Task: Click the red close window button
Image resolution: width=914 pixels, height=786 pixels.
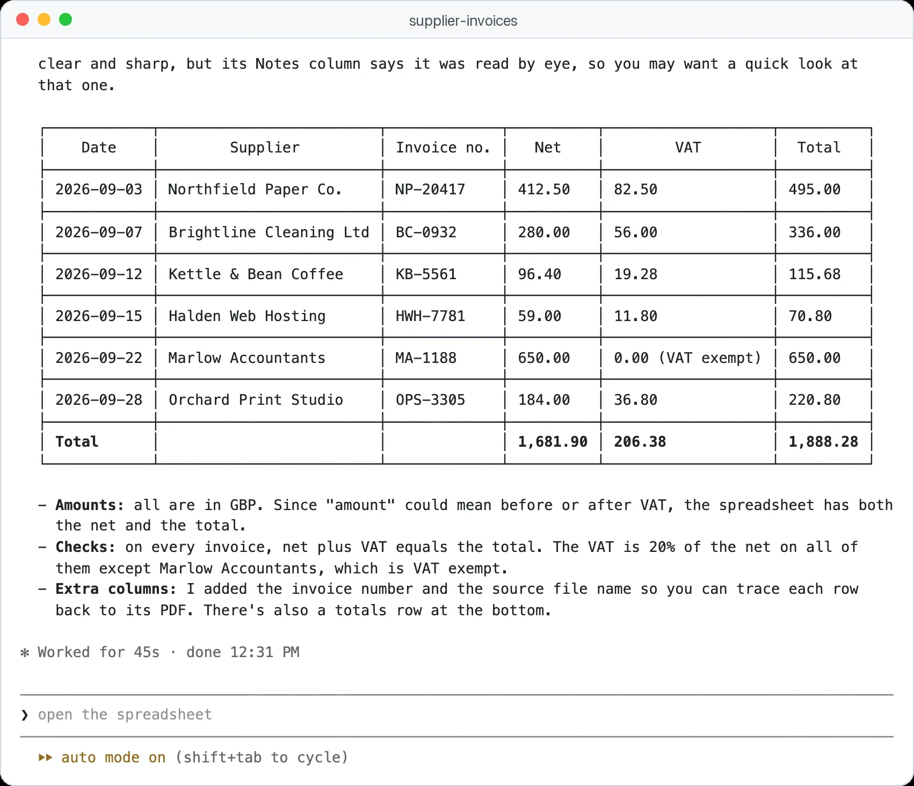Action: [23, 20]
